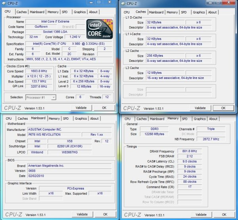Viewport: 238px width, 220px height.
Task: Click OK in top-left CPU window
Action: [x=104, y=108]
